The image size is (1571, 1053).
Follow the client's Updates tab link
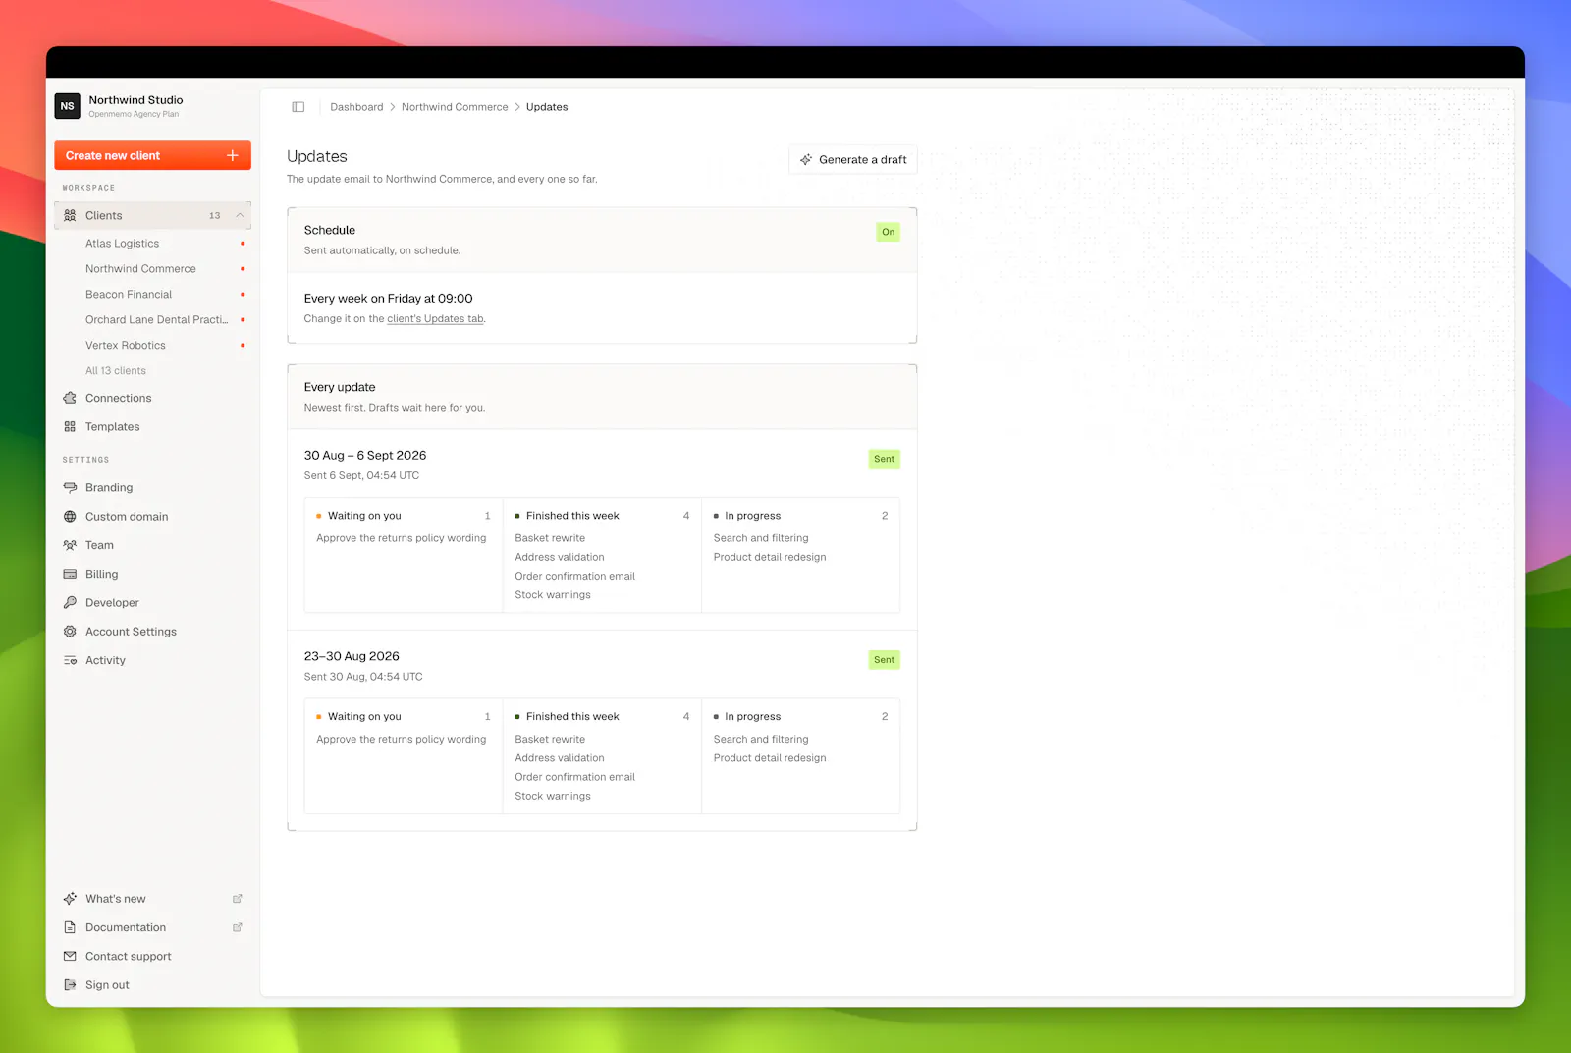[x=435, y=319]
